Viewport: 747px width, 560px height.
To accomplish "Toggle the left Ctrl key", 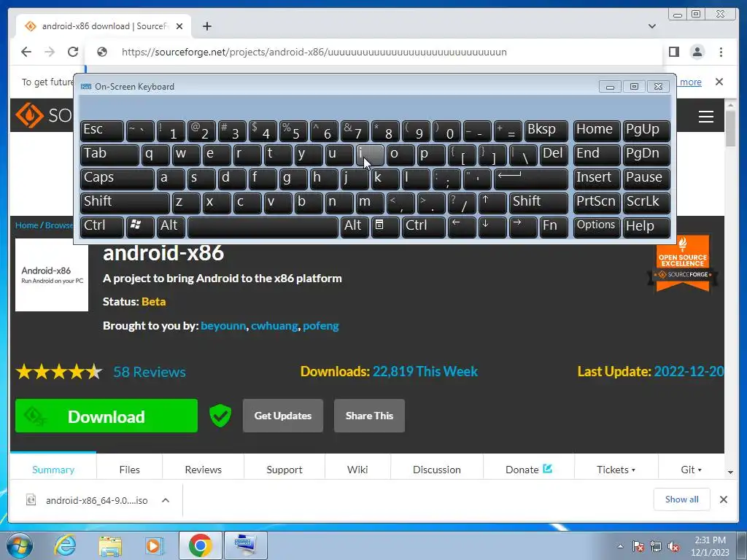I will [102, 227].
